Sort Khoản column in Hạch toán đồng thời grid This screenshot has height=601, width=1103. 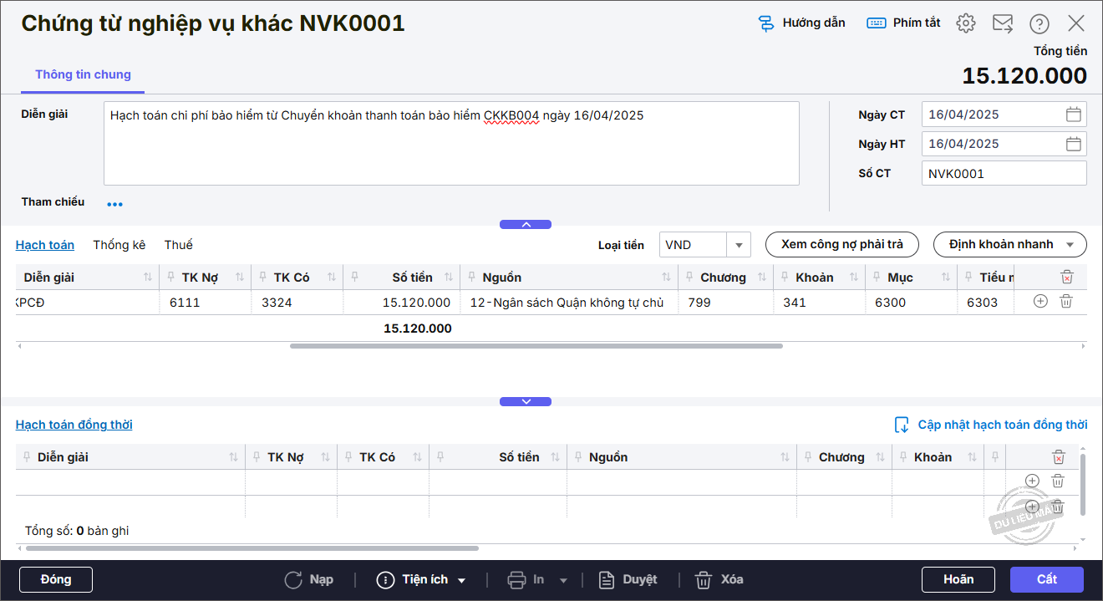(x=972, y=457)
